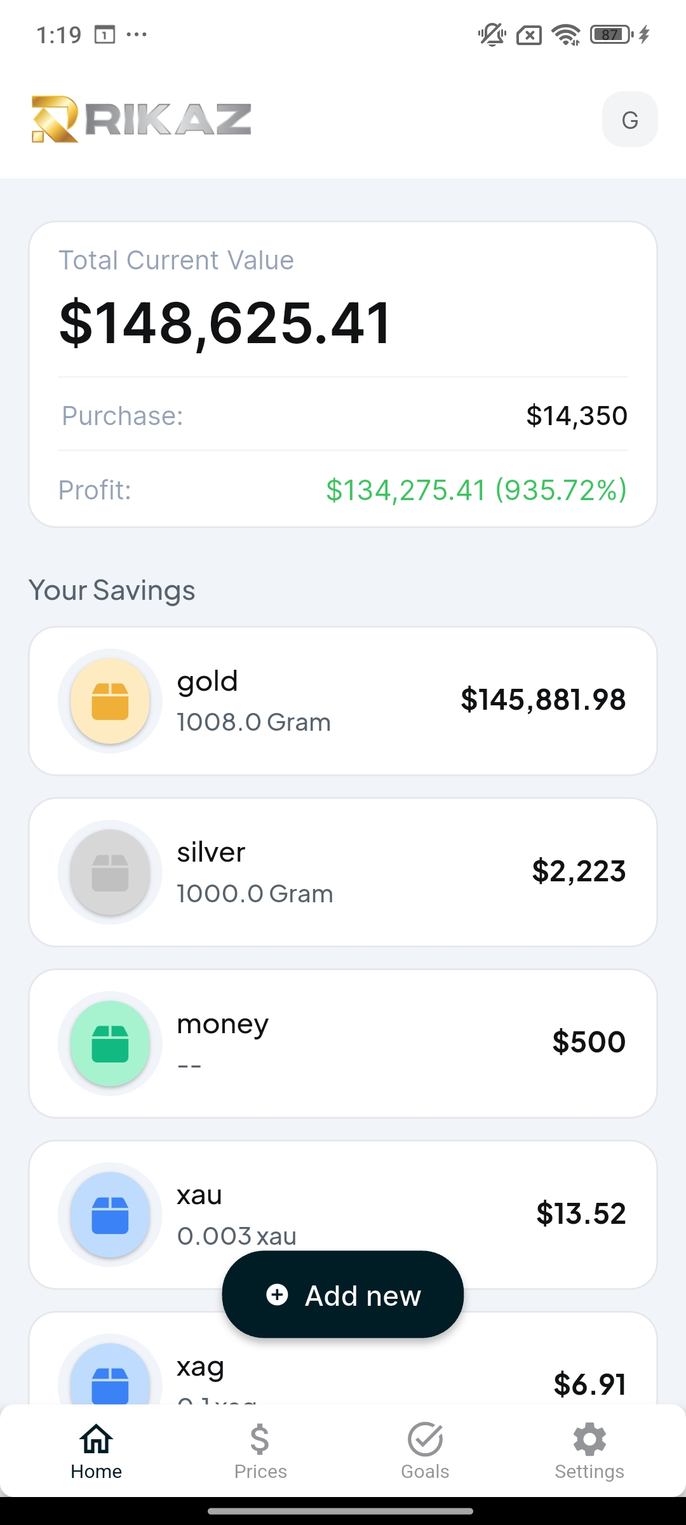Tap the gold savings box icon
686x1525 pixels.
click(x=110, y=701)
